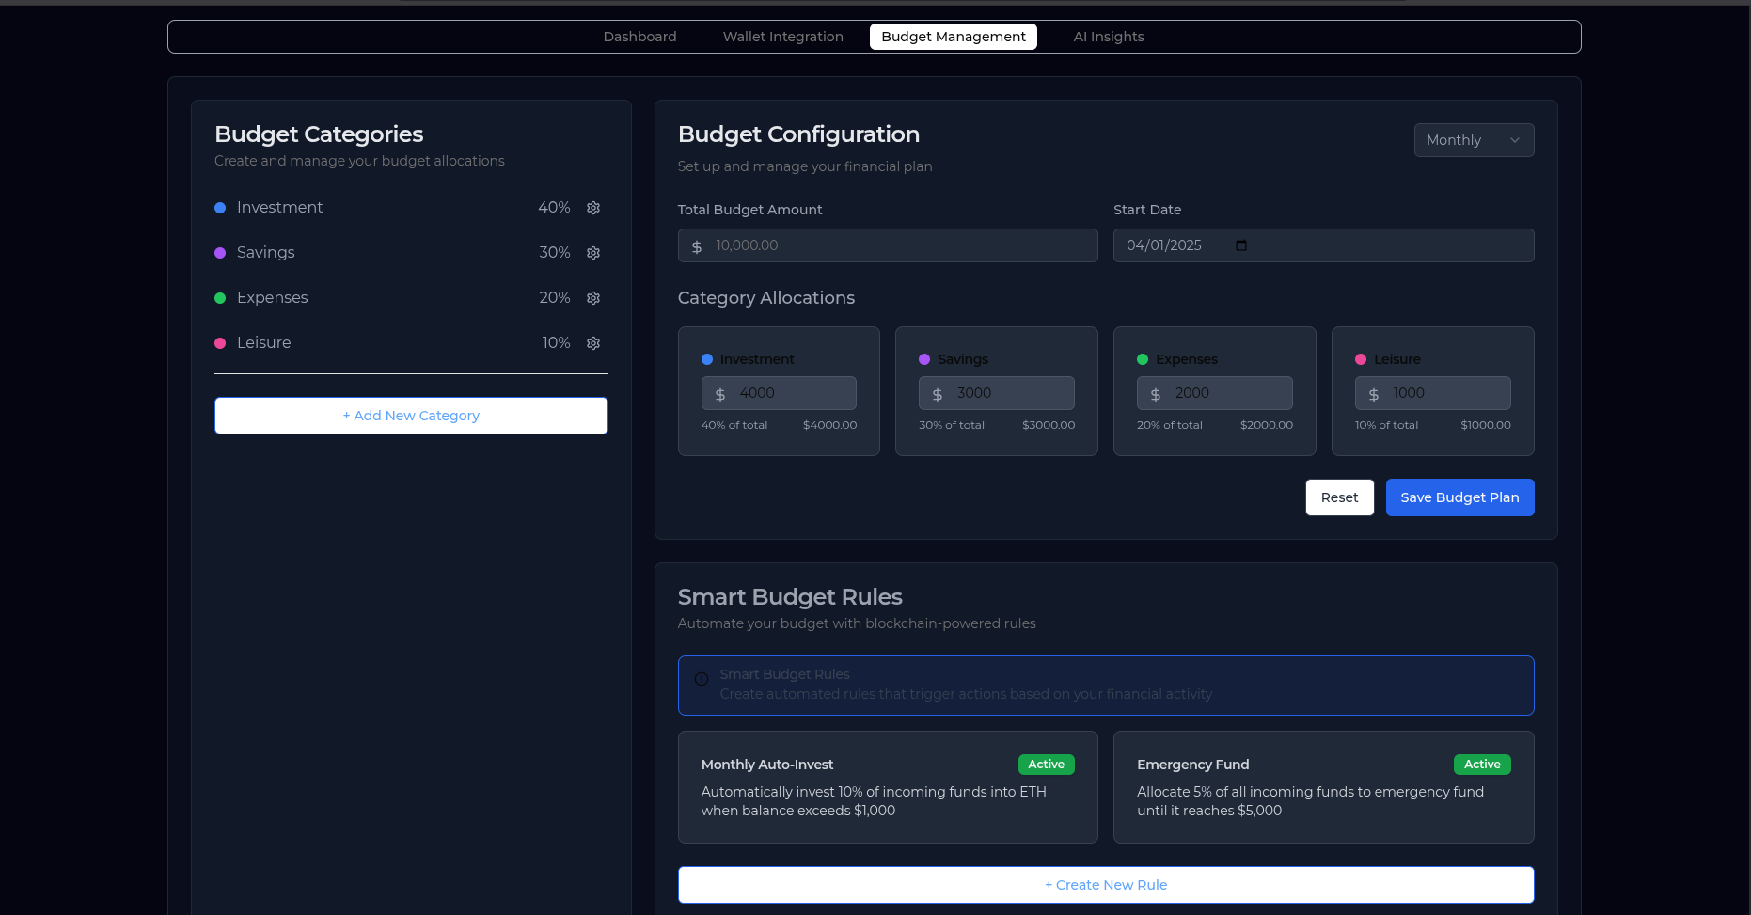Switch to the Wallet Integration tab
1751x915 pixels.
[782, 37]
